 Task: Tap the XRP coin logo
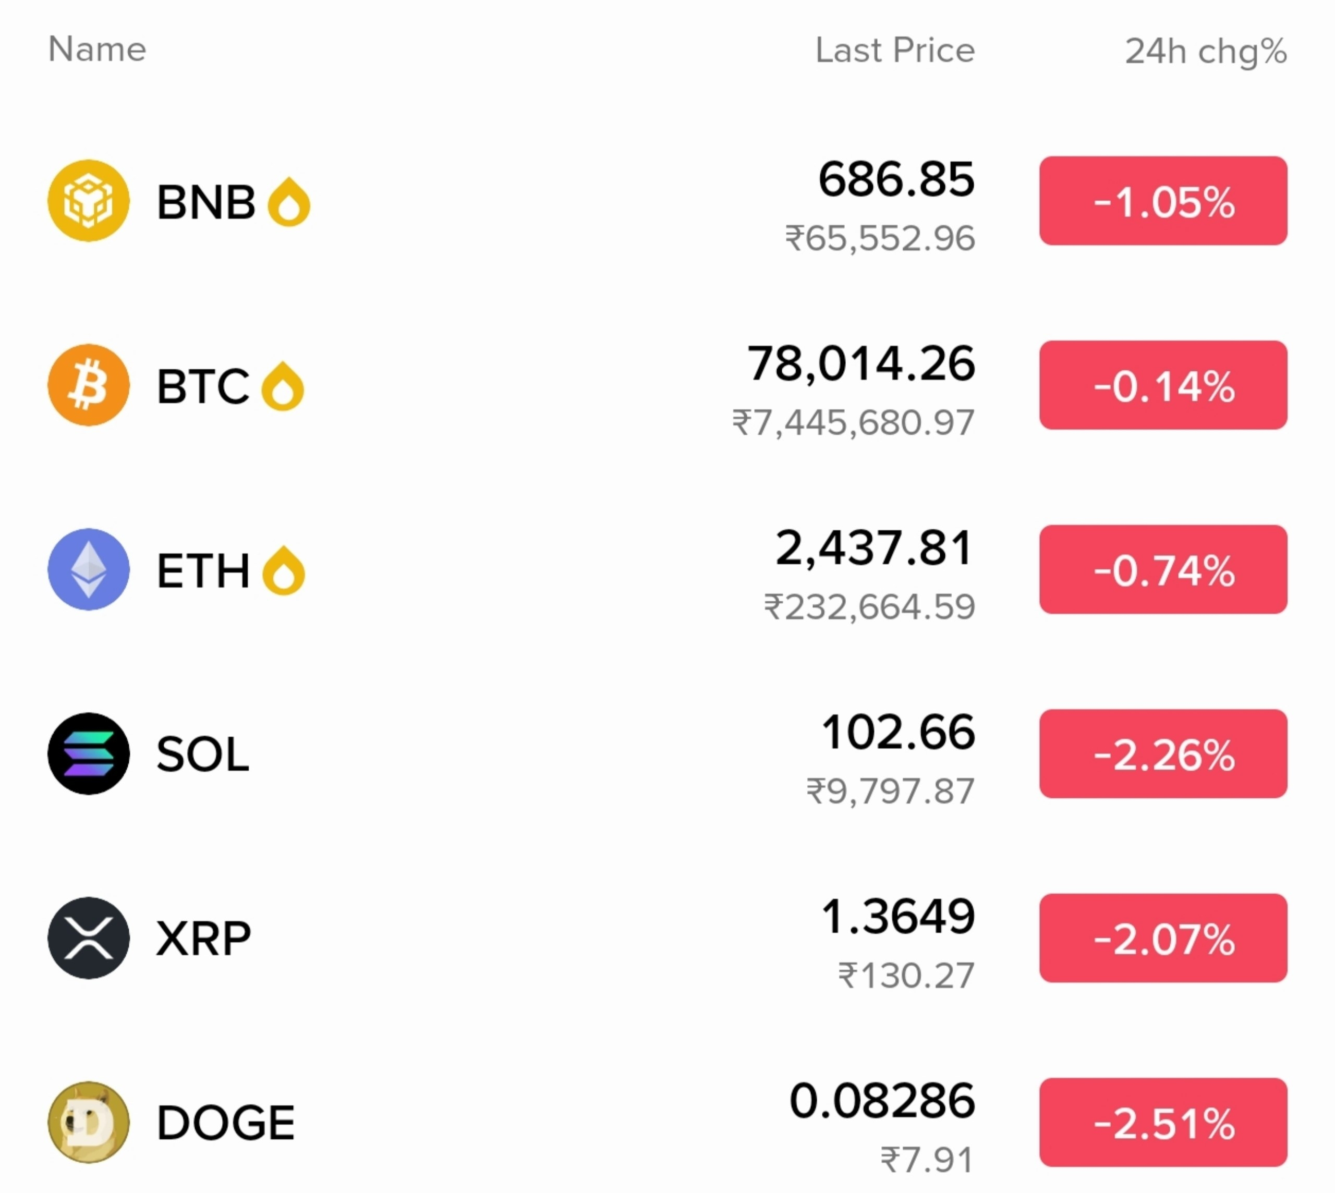(x=89, y=938)
